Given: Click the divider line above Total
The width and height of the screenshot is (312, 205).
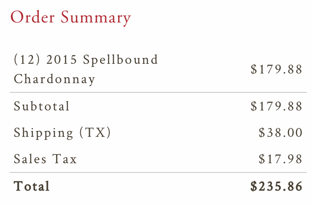Looking at the screenshot, I should point(158,172).
